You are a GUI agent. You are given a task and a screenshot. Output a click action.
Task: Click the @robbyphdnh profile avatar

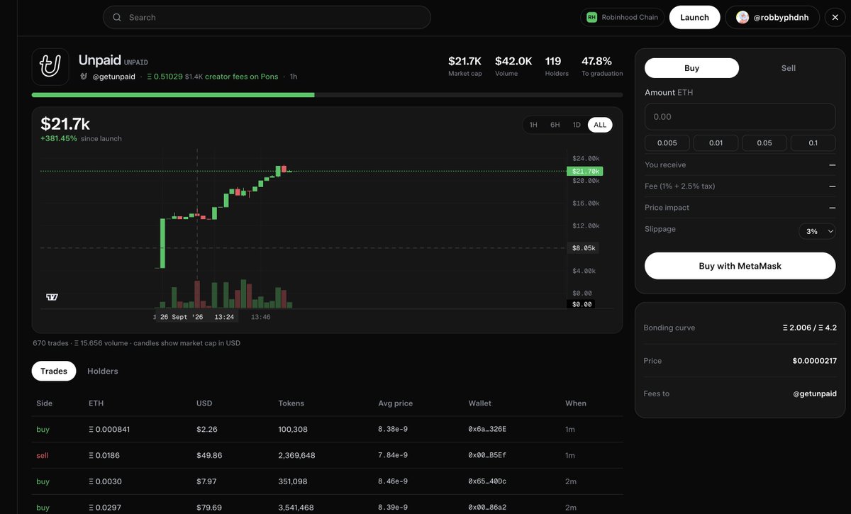742,17
